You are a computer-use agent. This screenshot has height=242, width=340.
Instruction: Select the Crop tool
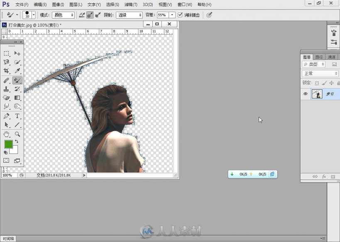(6, 71)
